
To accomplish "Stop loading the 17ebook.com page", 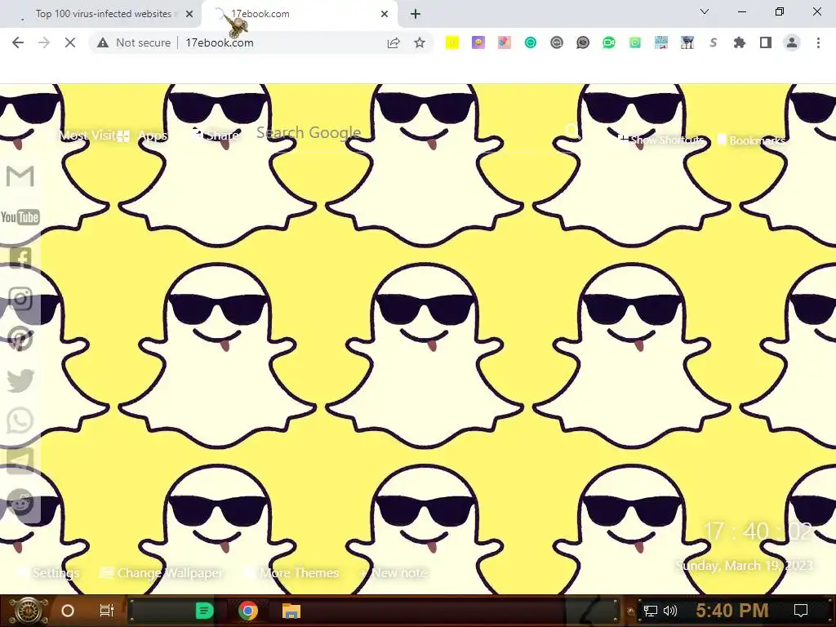I will point(70,42).
